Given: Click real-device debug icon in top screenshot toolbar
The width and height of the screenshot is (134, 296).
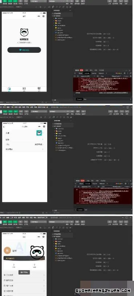Looking at the screenshot, I should (77, 1).
